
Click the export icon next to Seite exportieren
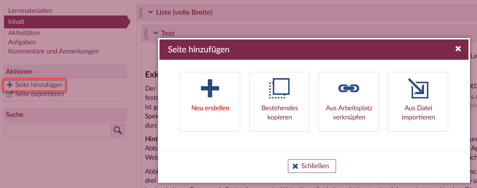9,94
